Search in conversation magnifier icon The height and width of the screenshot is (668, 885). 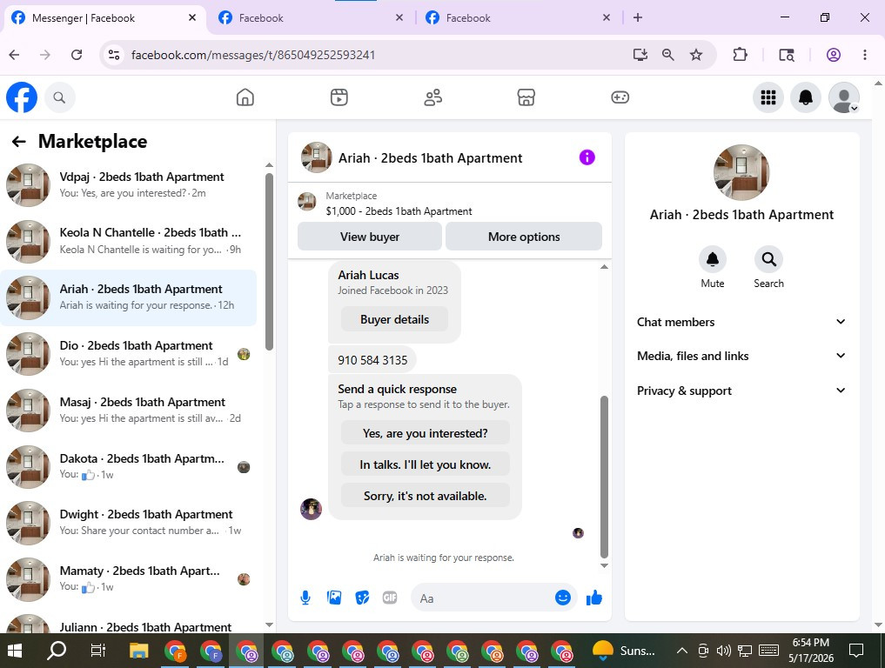768,259
